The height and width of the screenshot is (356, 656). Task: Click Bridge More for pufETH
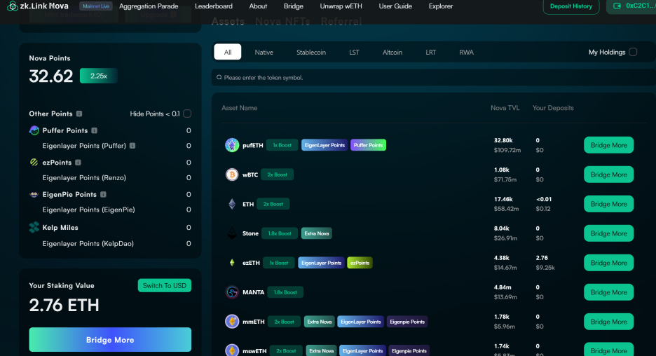[609, 145]
